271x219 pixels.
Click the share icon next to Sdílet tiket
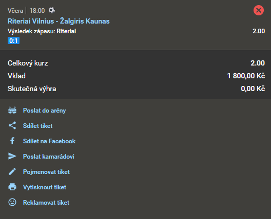point(12,125)
